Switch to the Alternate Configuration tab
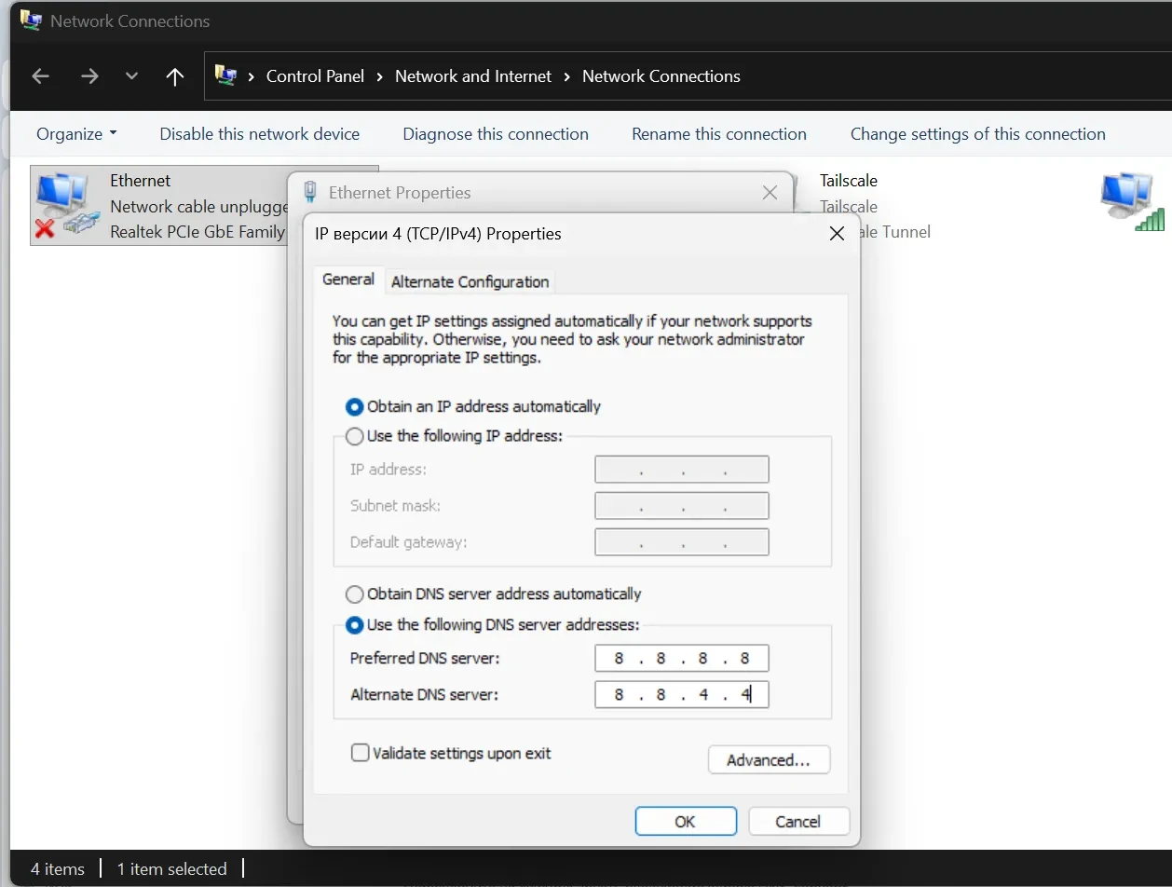The width and height of the screenshot is (1172, 887). tap(470, 281)
